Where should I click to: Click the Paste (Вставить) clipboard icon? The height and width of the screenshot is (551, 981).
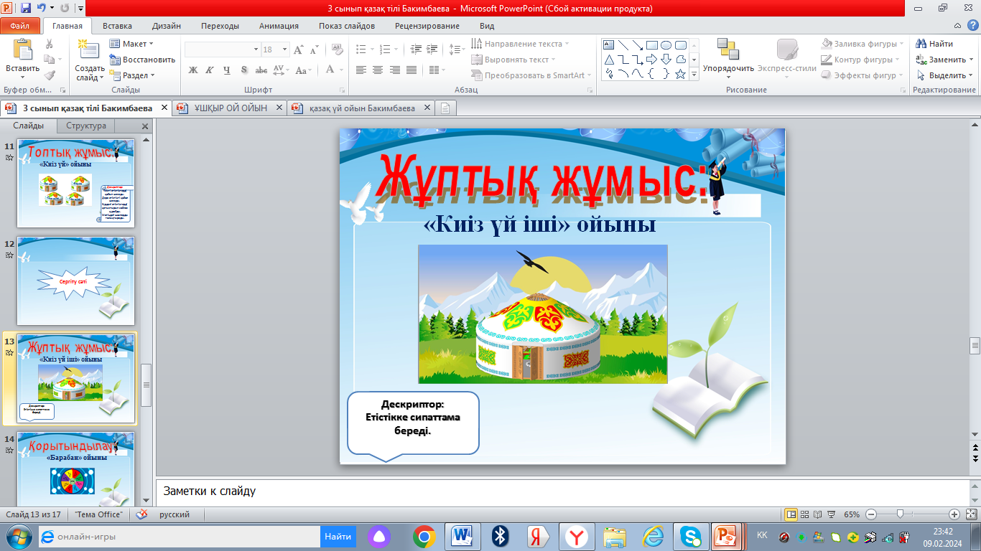pyautogui.click(x=22, y=52)
